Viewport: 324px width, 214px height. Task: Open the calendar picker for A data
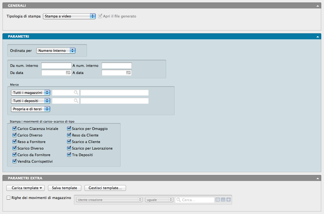(128, 73)
